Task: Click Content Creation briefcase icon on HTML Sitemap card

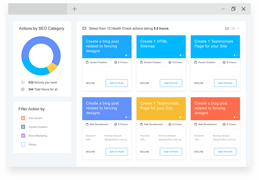Action: coord(141,62)
